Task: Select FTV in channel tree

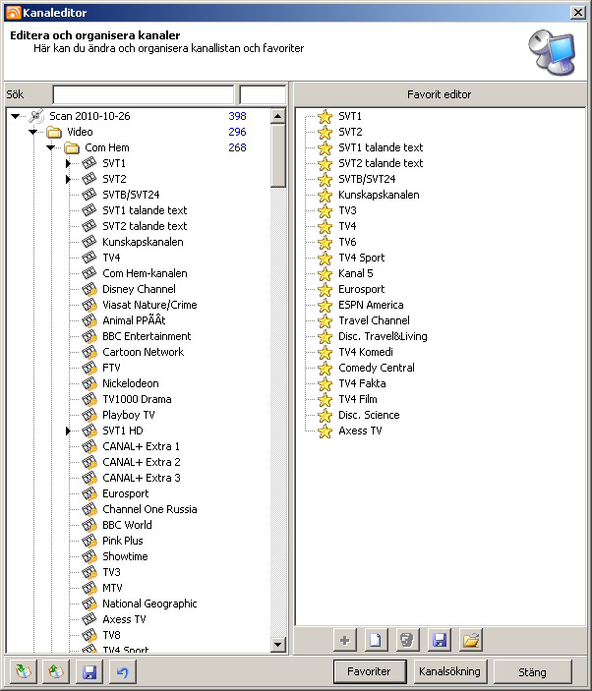Action: coord(111,368)
